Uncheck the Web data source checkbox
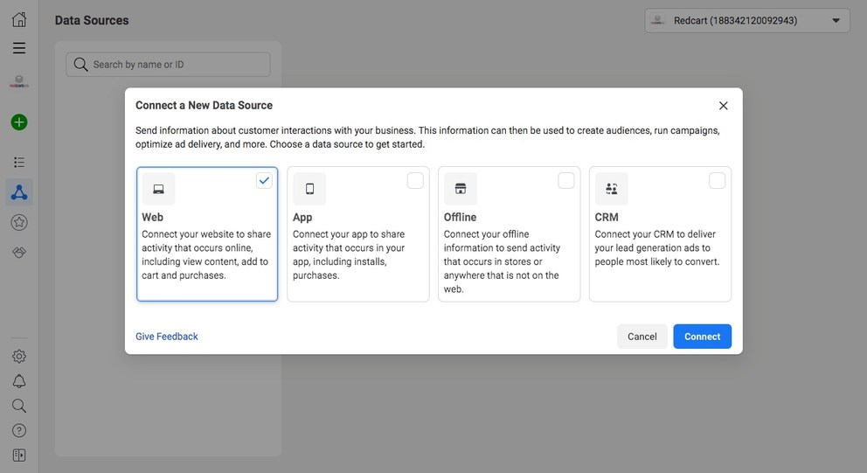This screenshot has width=867, height=473. point(264,181)
